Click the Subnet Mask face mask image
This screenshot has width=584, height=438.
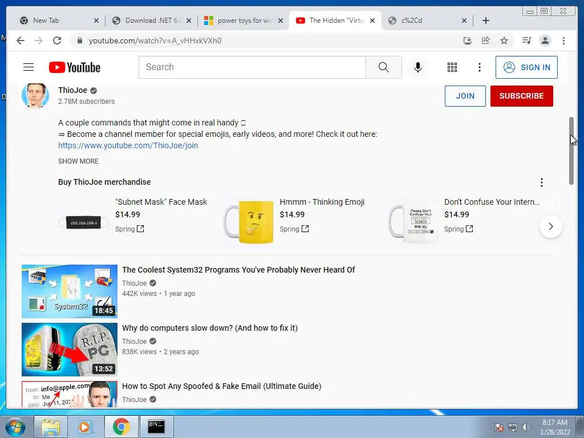tap(83, 222)
